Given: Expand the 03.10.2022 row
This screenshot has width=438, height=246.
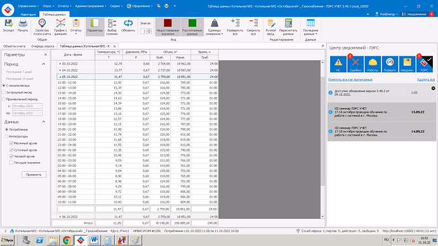Looking at the screenshot, I should pos(60,64).
